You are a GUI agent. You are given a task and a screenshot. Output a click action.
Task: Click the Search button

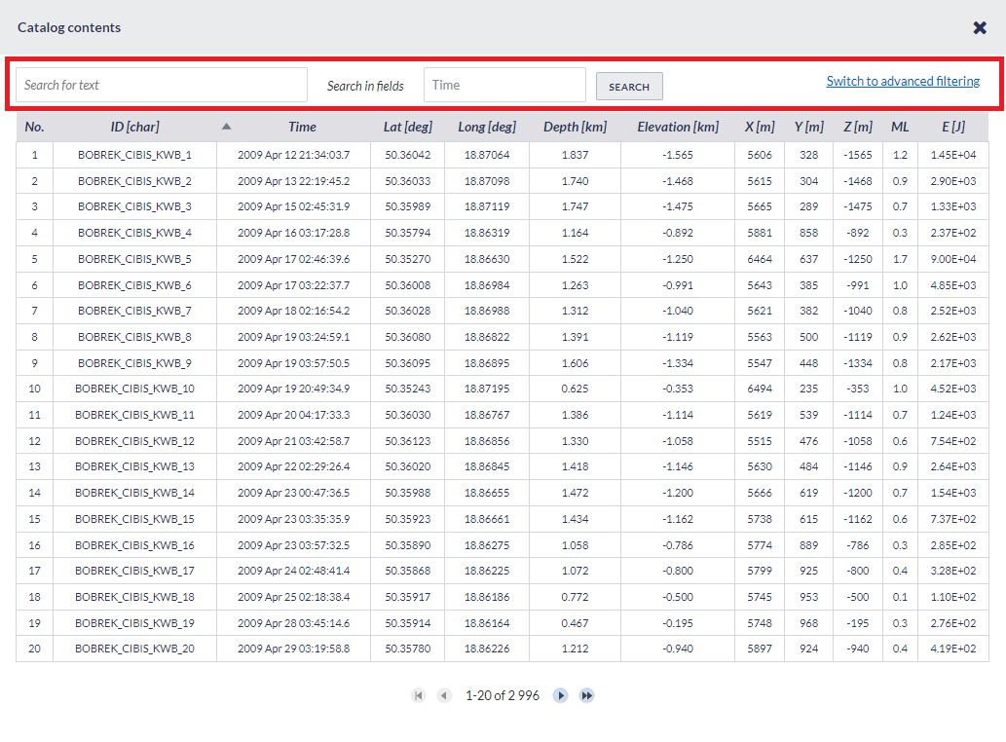[x=629, y=87]
